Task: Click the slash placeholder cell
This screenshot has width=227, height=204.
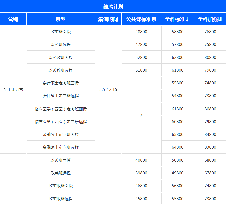Action: coord(141,115)
